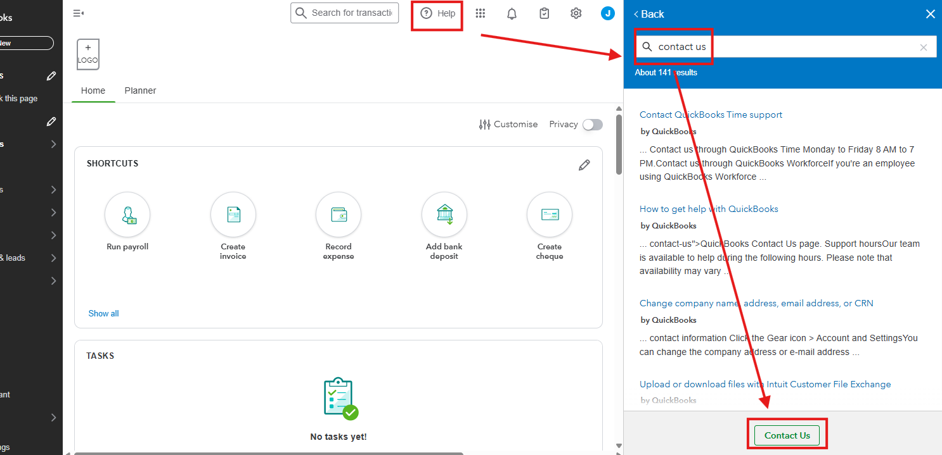
Task: Click the No tasks yet clipboard illustration
Action: tap(340, 399)
